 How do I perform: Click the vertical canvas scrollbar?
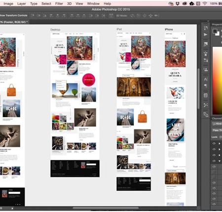198,88
